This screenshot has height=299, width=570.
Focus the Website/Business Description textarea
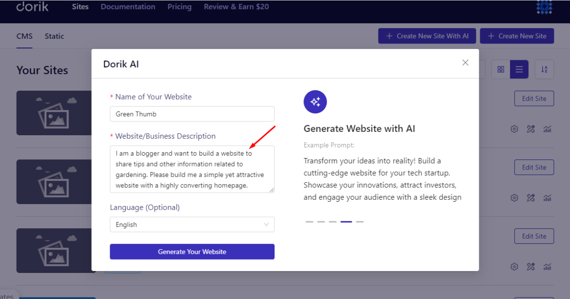(192, 169)
